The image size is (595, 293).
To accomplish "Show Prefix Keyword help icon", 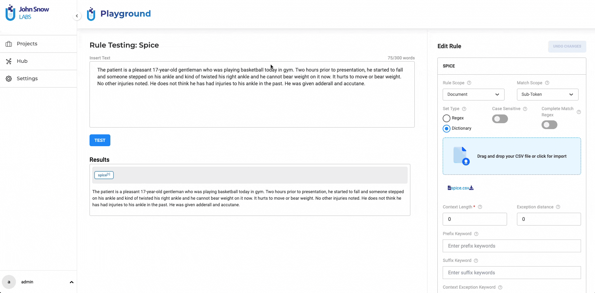I will (476, 234).
